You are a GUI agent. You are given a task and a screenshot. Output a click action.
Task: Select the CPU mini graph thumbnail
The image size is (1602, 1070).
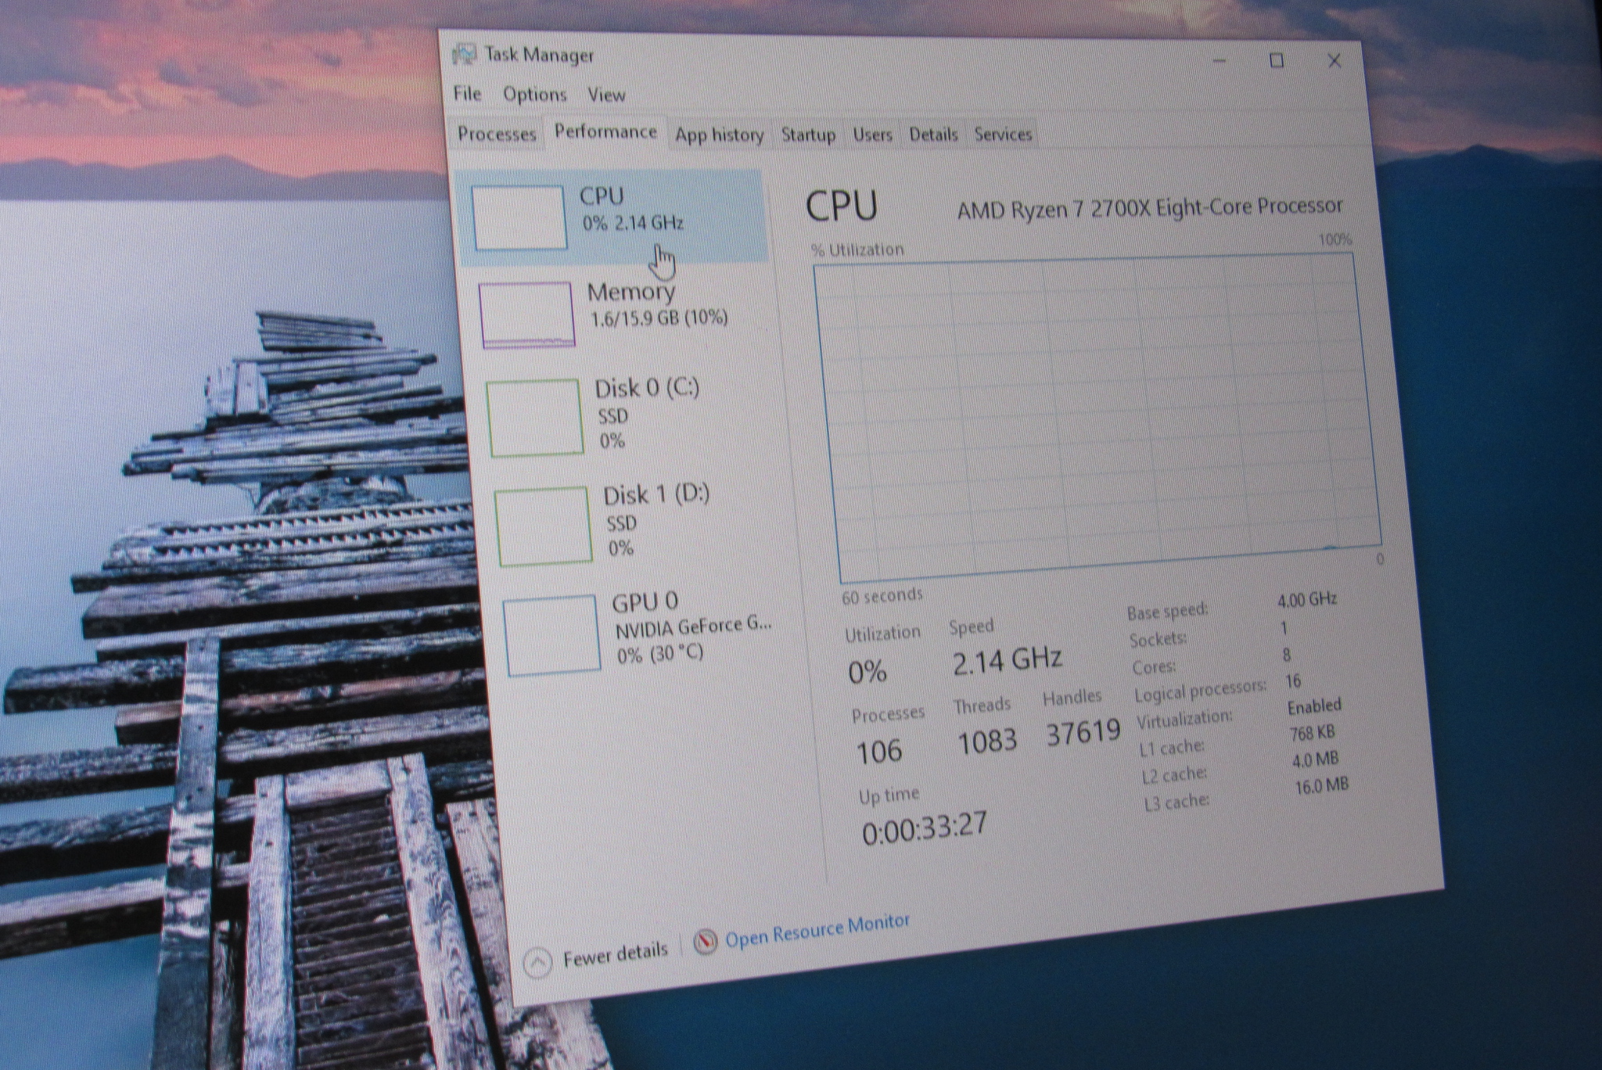519,217
